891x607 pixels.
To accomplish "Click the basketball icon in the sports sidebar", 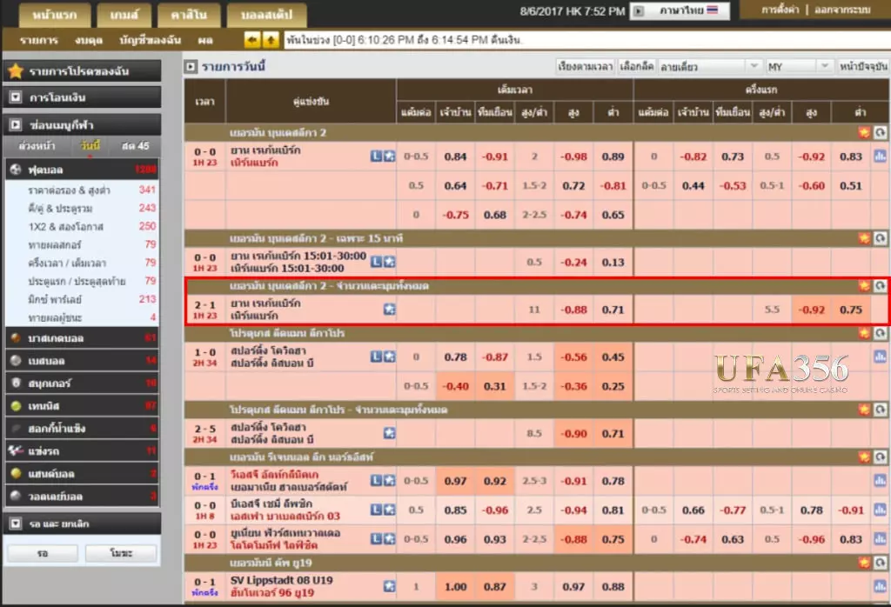I will [x=15, y=337].
